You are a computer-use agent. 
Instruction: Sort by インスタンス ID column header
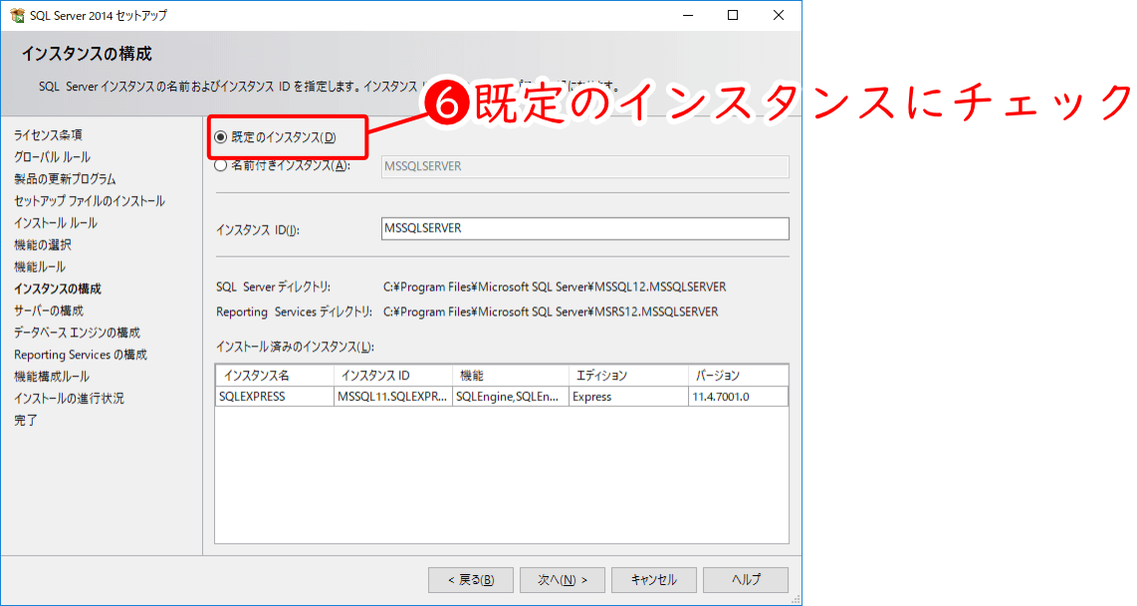pyautogui.click(x=393, y=375)
